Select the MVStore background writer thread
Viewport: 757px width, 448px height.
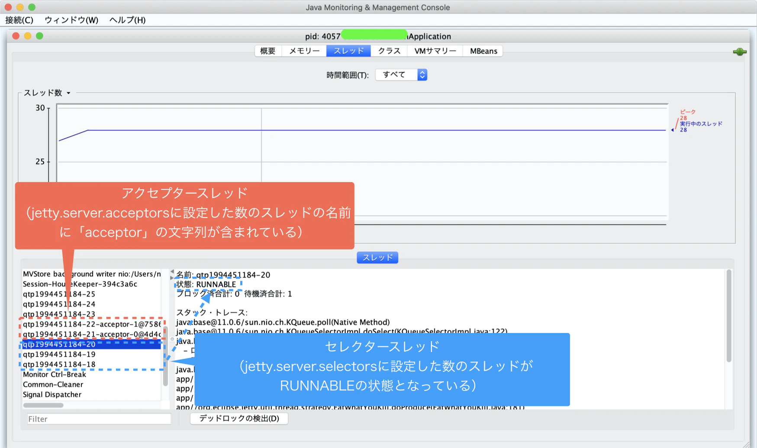(92, 274)
